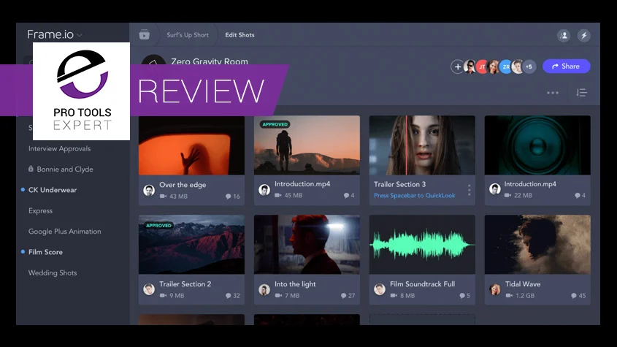Screen dimensions: 617x347
Task: Click the Share button
Action: coord(566,66)
